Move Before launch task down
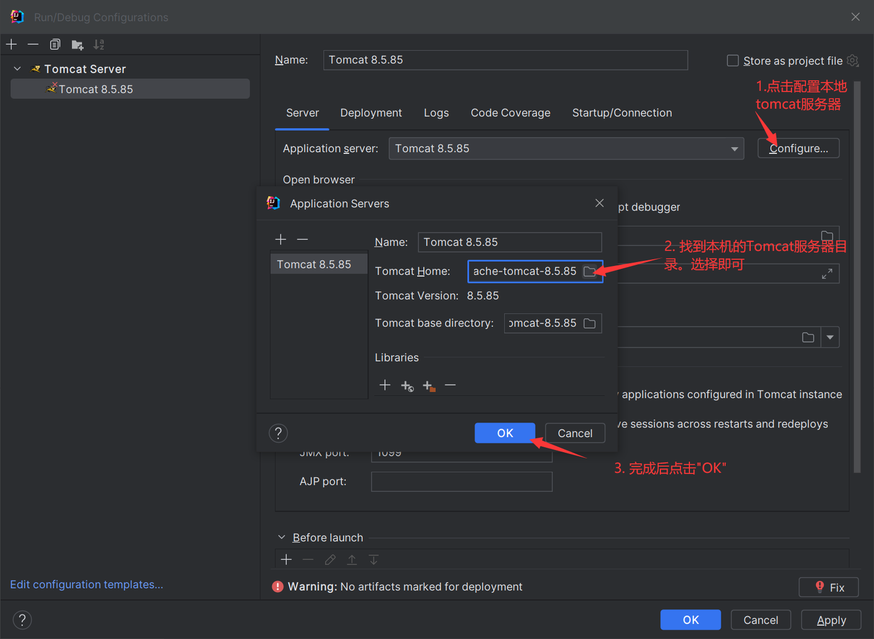This screenshot has width=874, height=639. coord(374,560)
